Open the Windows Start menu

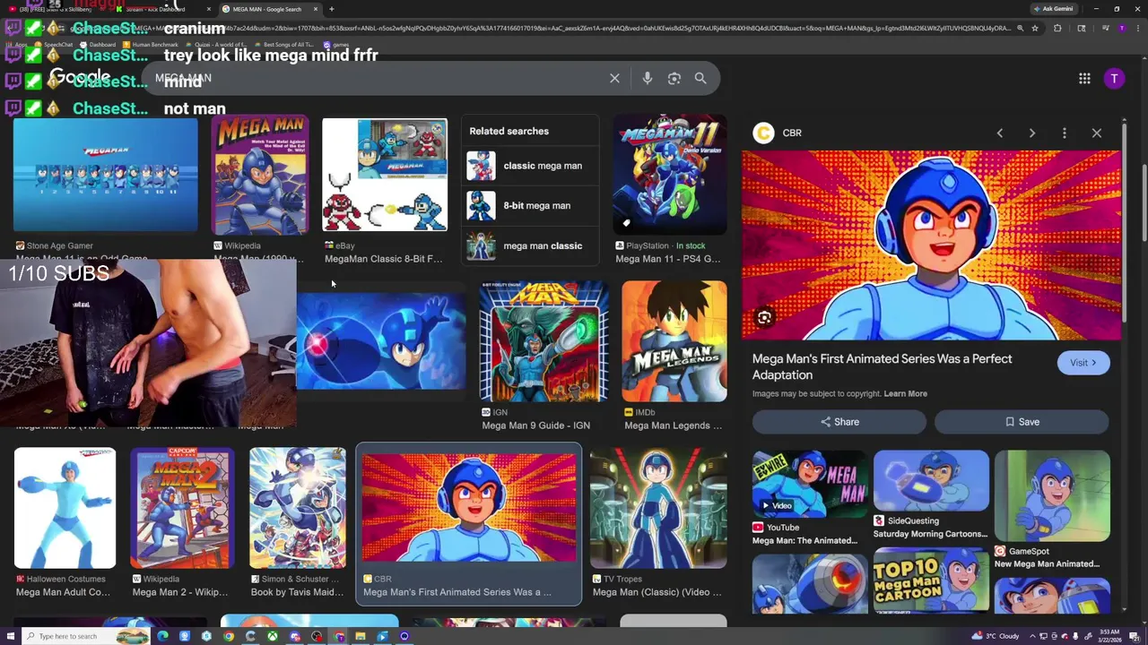pos(9,636)
